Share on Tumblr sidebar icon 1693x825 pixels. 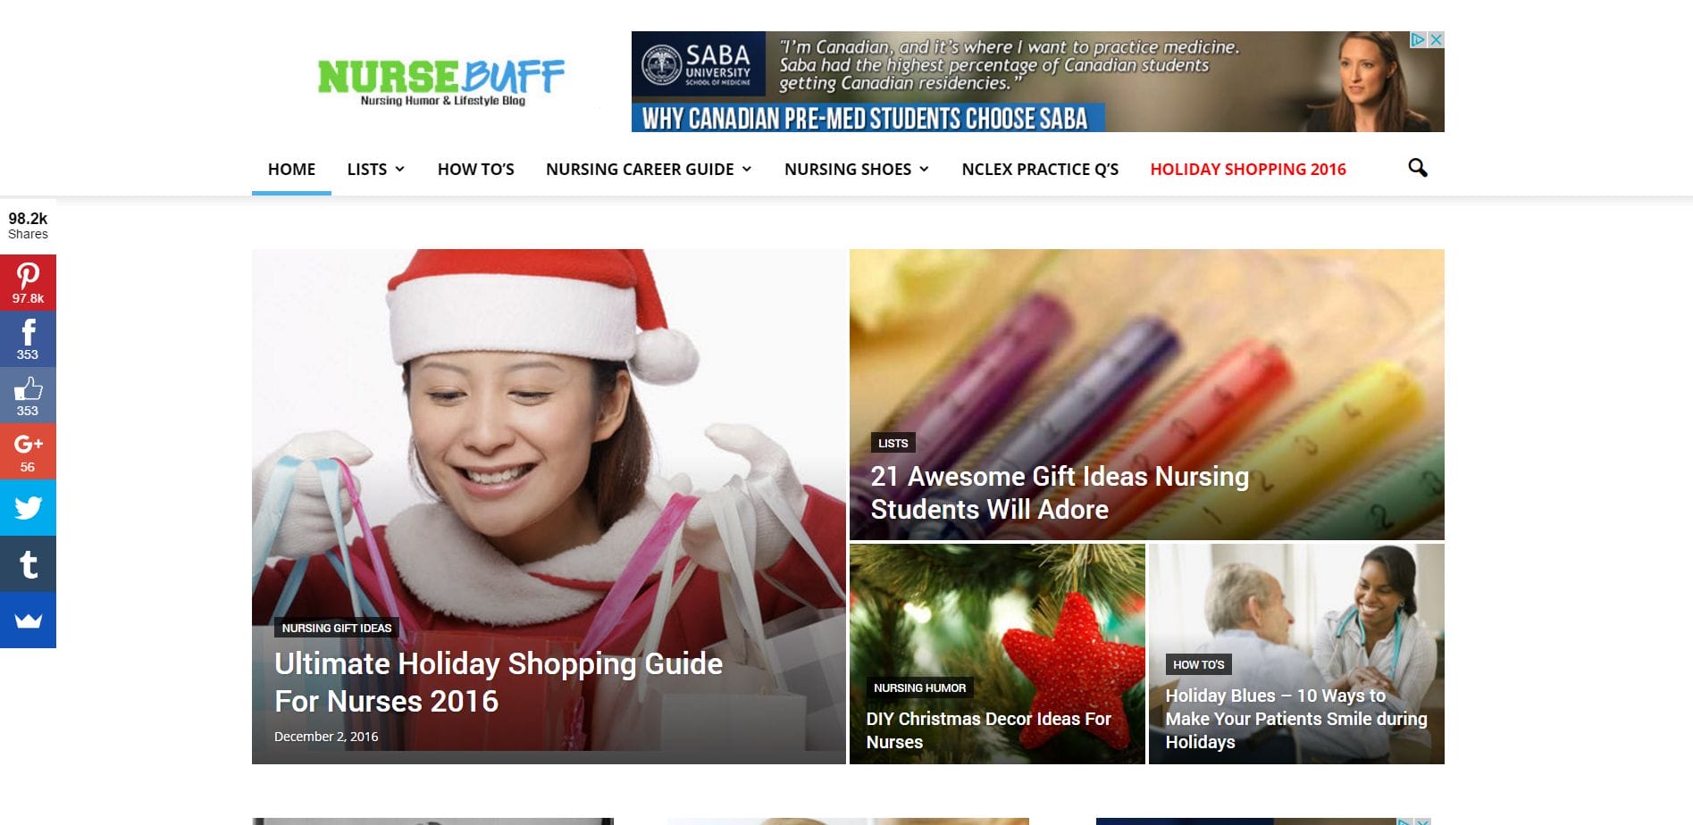(28, 563)
